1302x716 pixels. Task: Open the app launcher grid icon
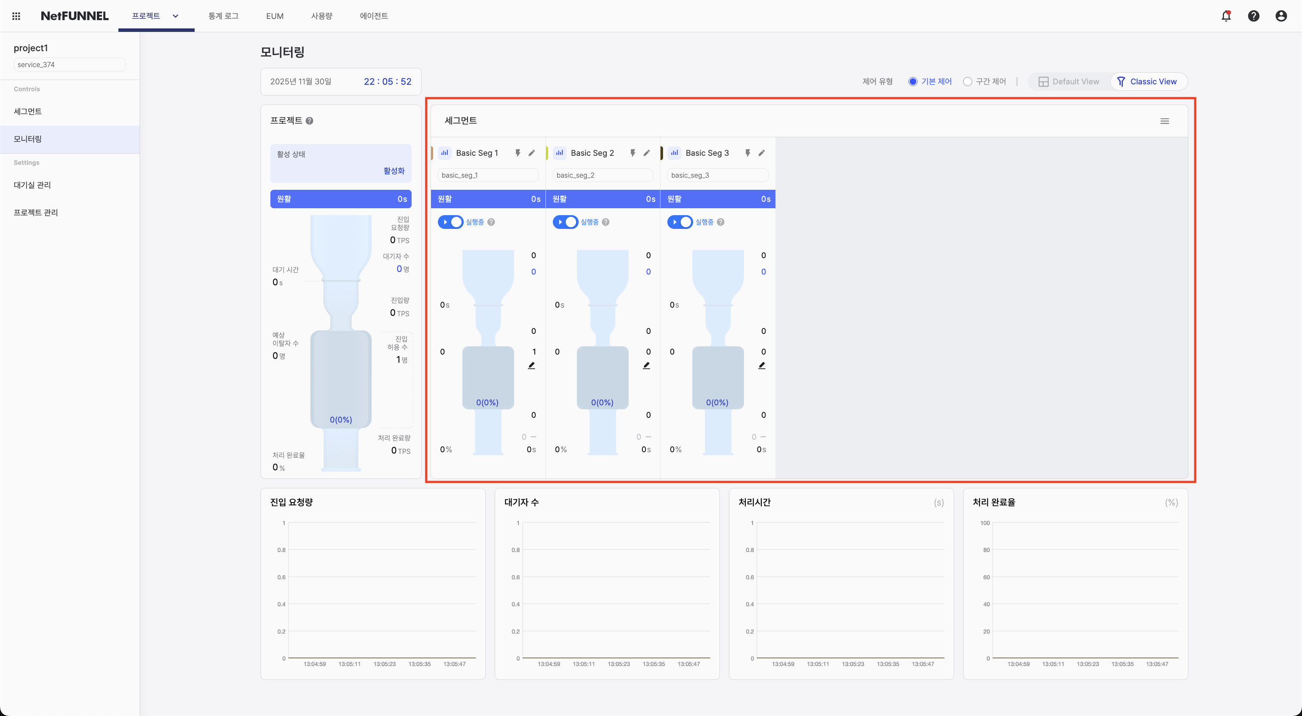click(16, 15)
